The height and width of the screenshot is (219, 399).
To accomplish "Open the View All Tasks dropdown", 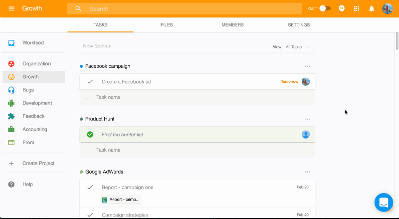I will click(297, 47).
